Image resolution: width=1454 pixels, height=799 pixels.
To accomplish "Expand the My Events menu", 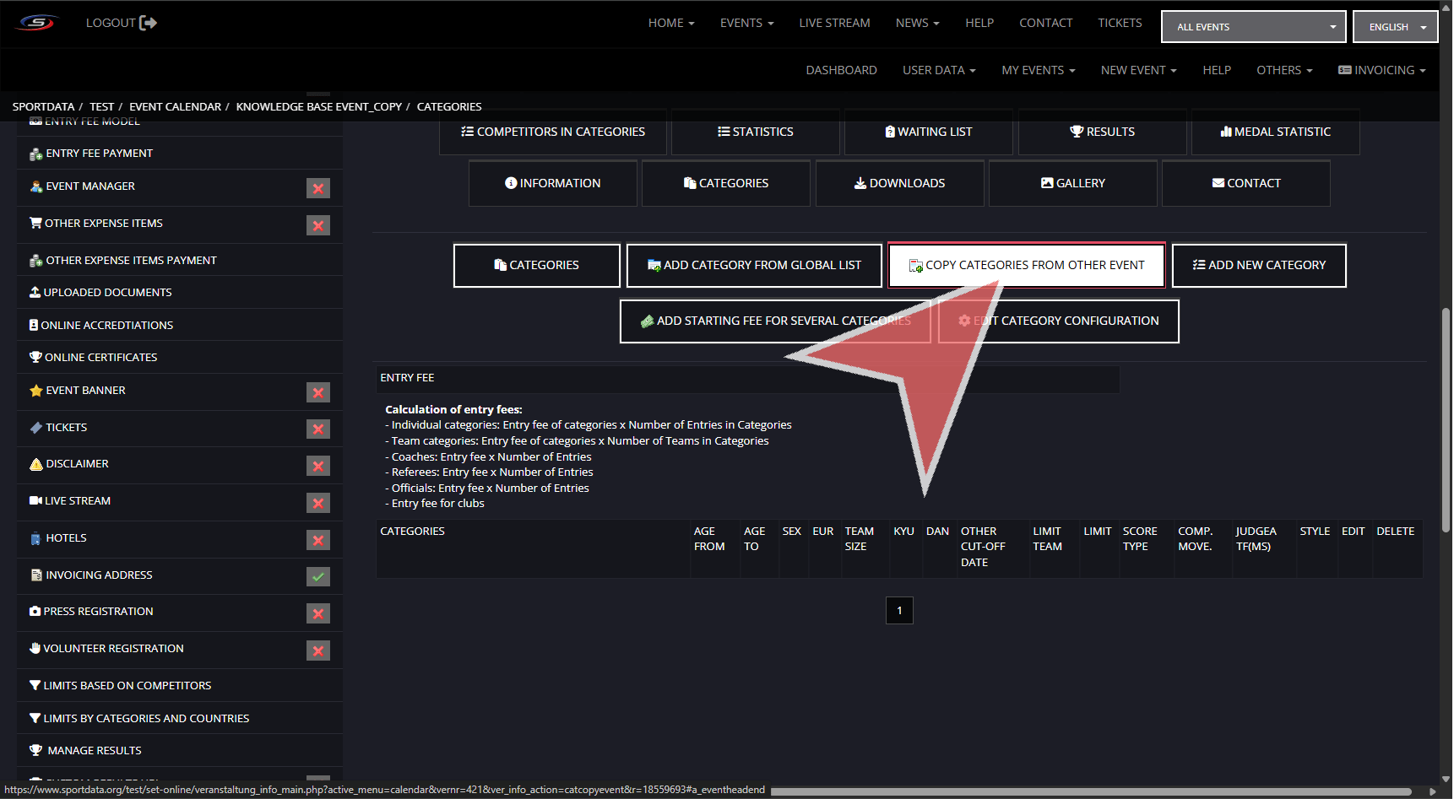I will coord(1038,70).
